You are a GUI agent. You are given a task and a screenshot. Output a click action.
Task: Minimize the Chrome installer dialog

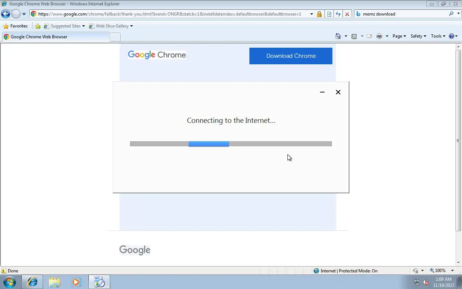click(322, 92)
